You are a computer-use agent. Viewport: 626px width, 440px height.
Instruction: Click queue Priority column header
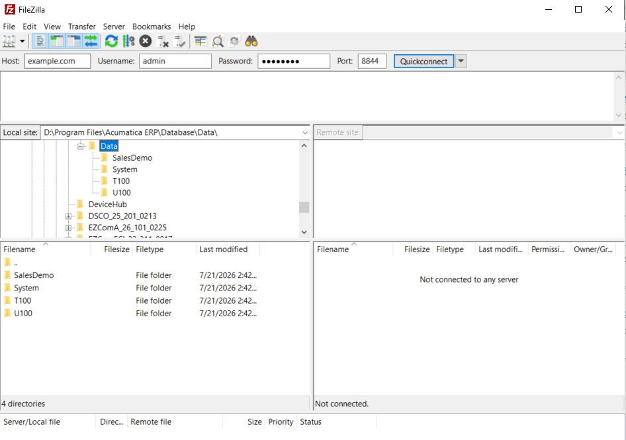(x=281, y=421)
